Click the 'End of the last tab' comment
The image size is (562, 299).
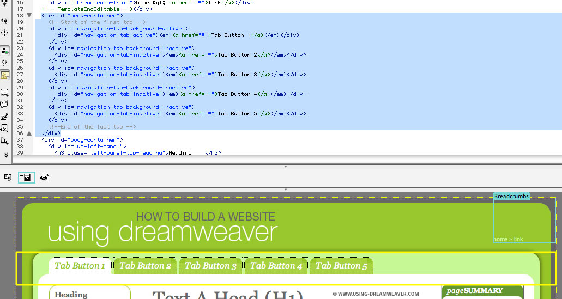tap(92, 127)
